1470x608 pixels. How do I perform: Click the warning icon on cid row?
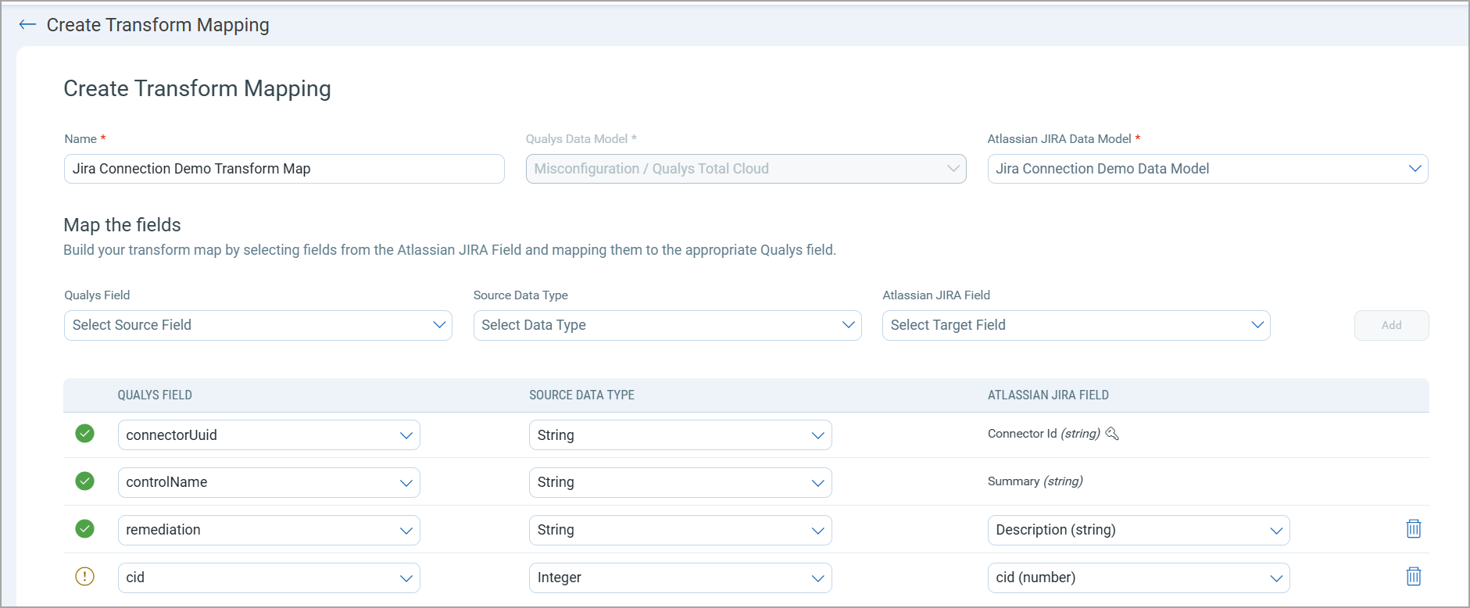pyautogui.click(x=84, y=577)
